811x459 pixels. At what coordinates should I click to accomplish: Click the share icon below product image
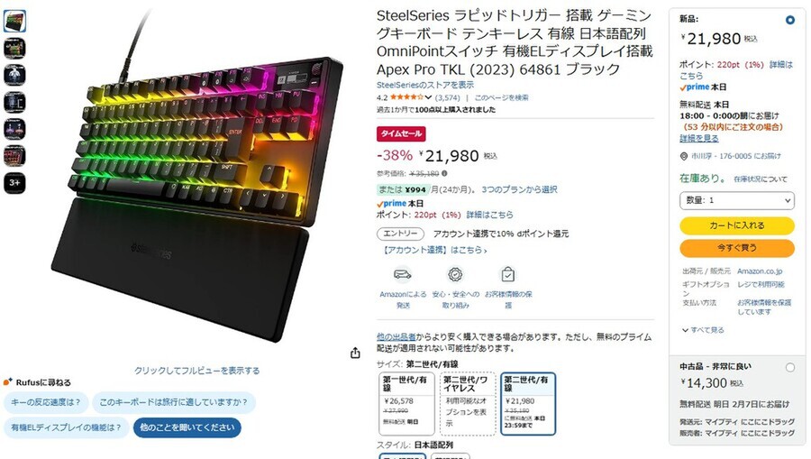[x=355, y=353]
